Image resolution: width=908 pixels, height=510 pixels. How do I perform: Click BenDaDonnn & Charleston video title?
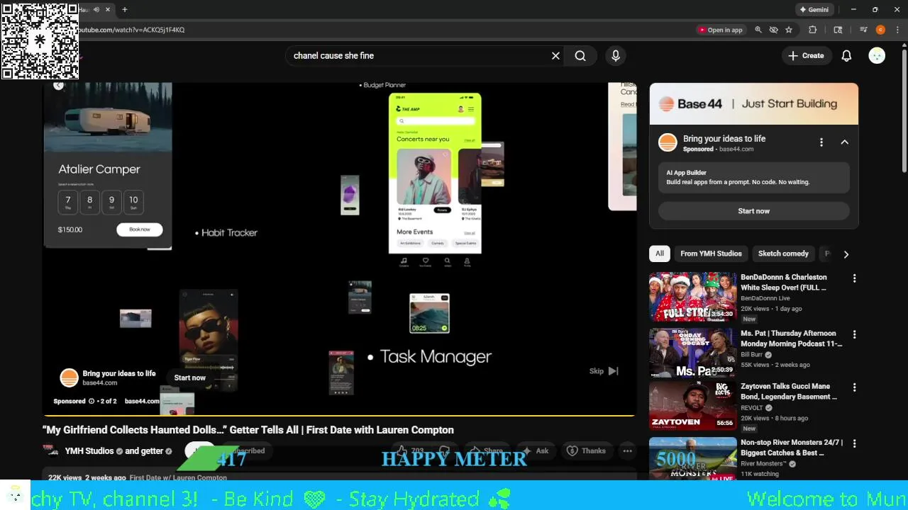click(x=784, y=283)
